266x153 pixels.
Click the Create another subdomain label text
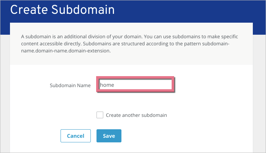136,115
